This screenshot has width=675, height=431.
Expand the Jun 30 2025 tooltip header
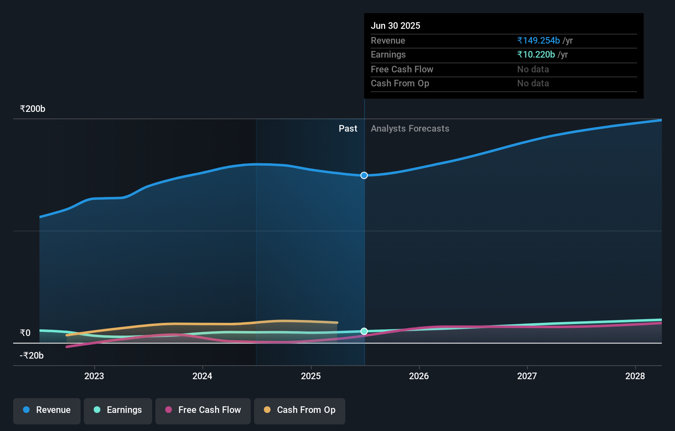pos(395,25)
